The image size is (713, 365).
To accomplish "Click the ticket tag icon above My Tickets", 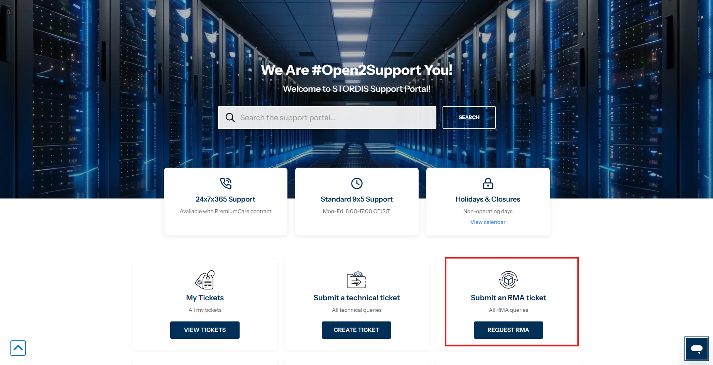I will pyautogui.click(x=205, y=279).
